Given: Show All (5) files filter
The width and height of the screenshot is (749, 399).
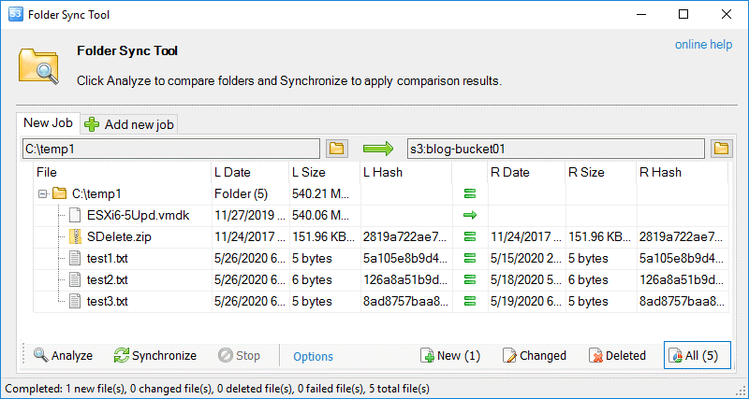Looking at the screenshot, I should click(x=697, y=355).
